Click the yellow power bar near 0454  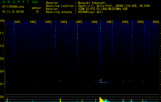click(x=60, y=100)
